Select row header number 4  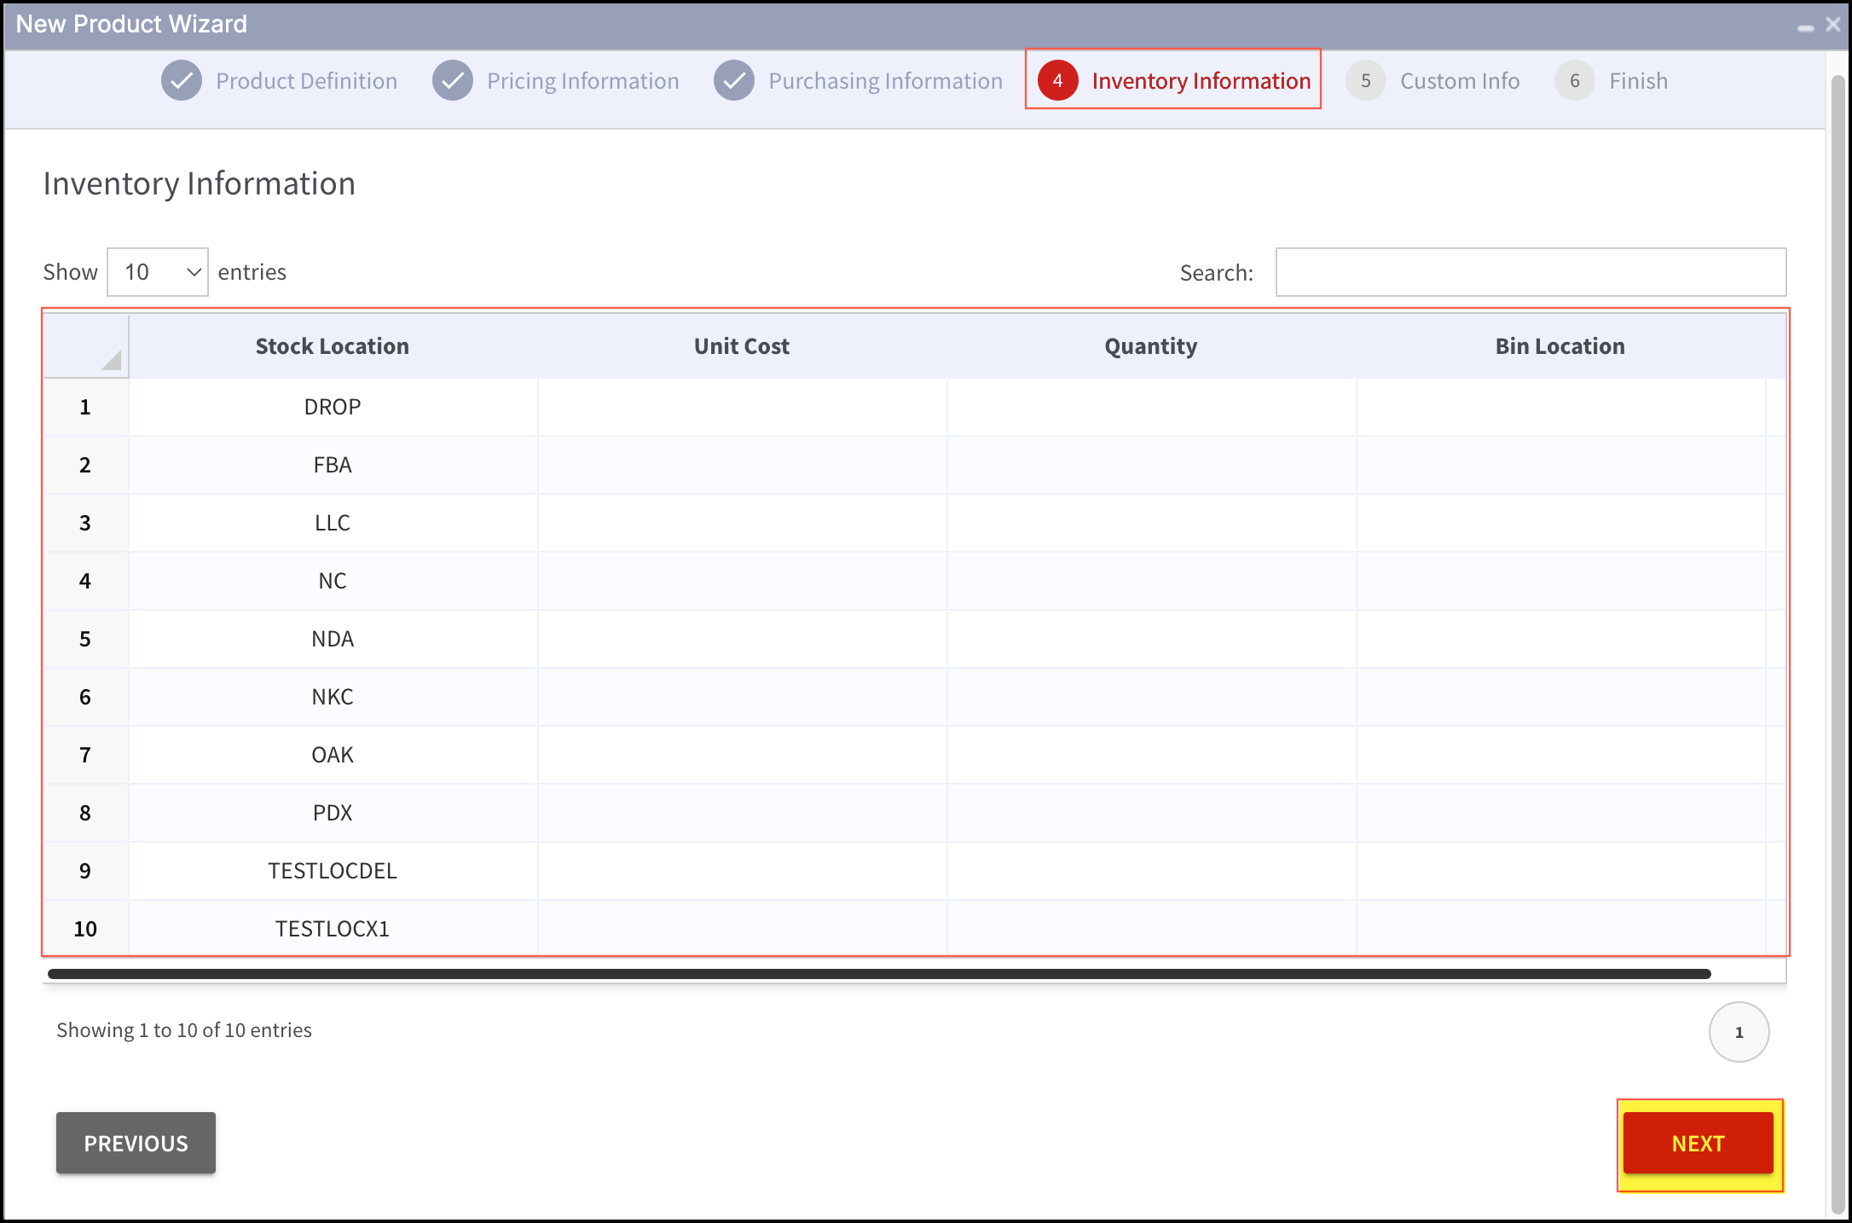coord(86,581)
